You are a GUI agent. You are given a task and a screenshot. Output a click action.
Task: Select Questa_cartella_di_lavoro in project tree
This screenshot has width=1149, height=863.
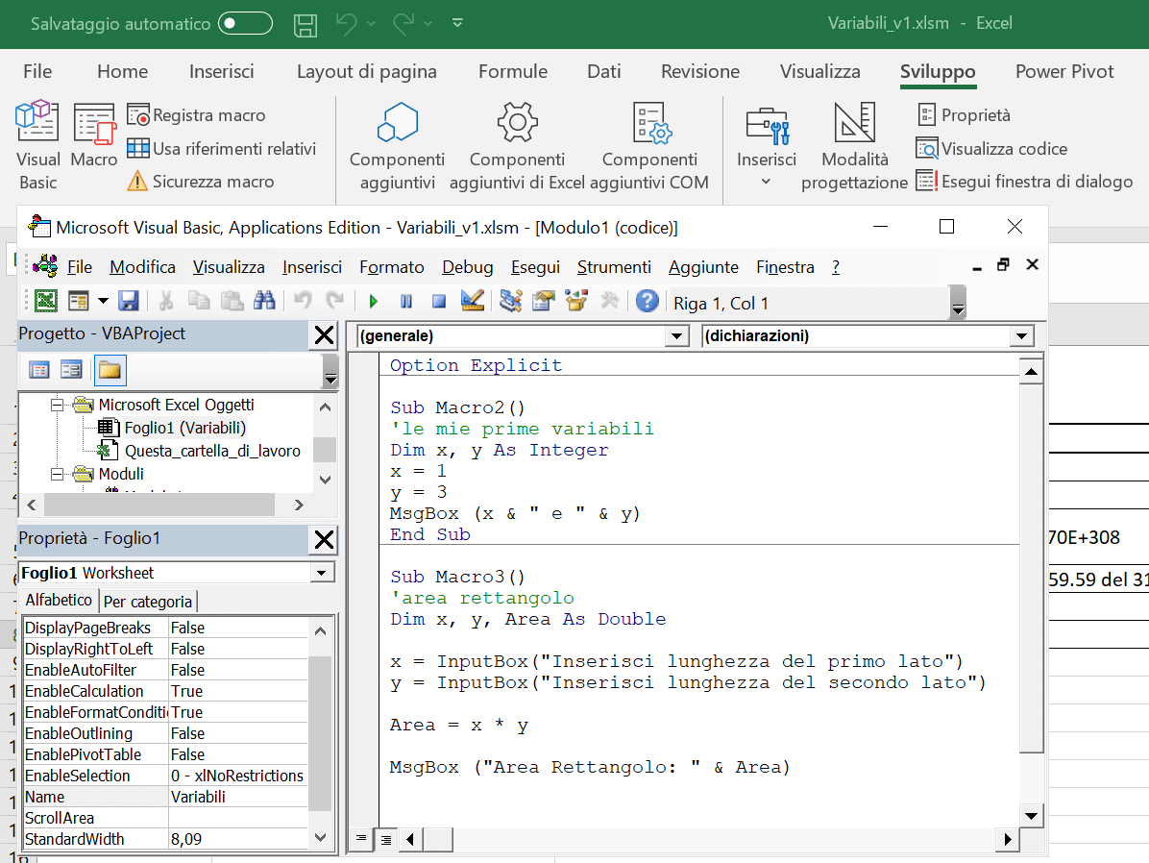click(212, 451)
